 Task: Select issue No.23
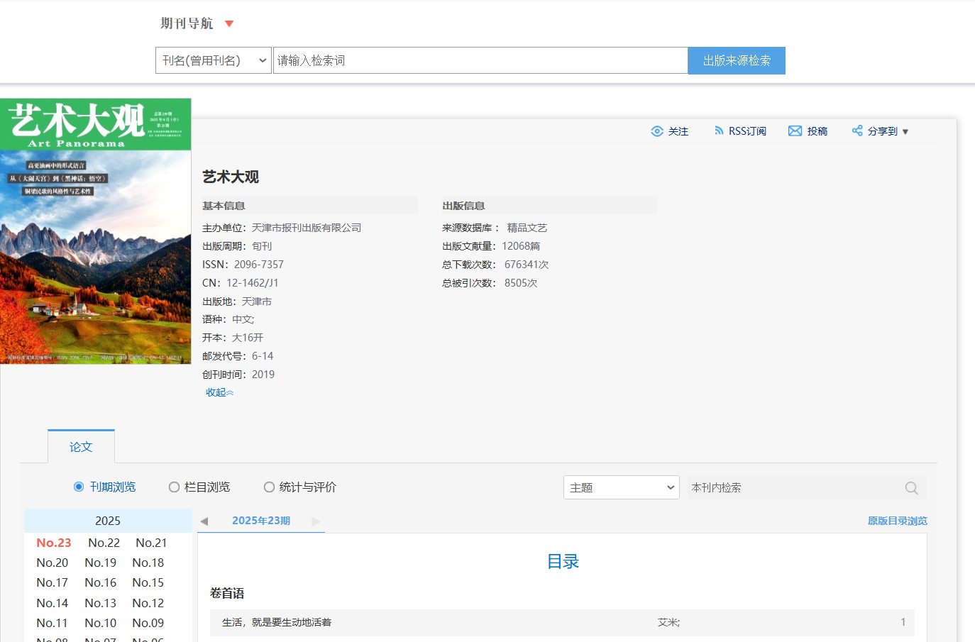pyautogui.click(x=54, y=543)
